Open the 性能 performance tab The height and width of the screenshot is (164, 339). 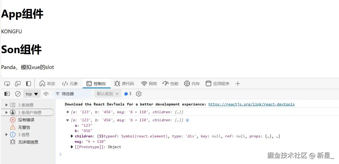tap(170, 84)
